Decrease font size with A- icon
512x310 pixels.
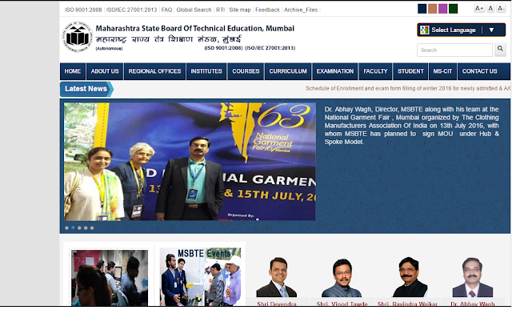click(x=501, y=9)
